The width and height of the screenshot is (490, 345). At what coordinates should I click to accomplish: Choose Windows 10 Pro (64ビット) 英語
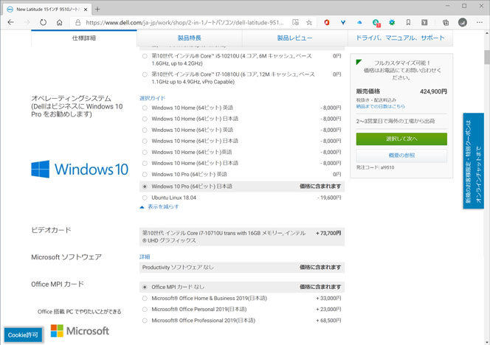[145, 175]
